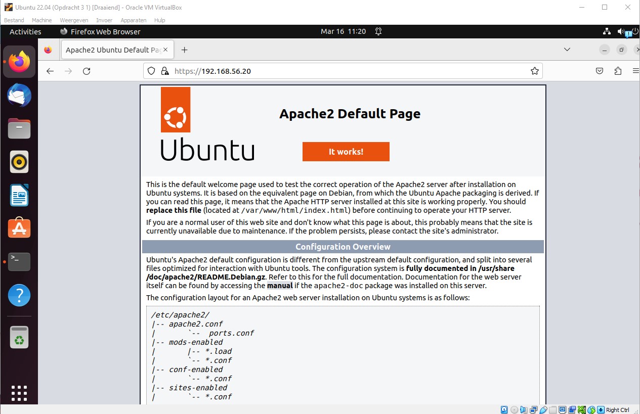Open the Help icon in the dock

point(19,295)
